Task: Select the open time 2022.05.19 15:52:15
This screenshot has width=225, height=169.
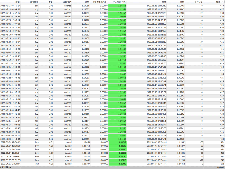Action: [x=10, y=13]
